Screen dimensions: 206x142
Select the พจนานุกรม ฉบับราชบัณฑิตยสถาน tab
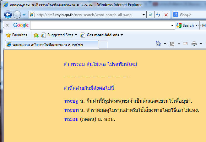point(52,44)
